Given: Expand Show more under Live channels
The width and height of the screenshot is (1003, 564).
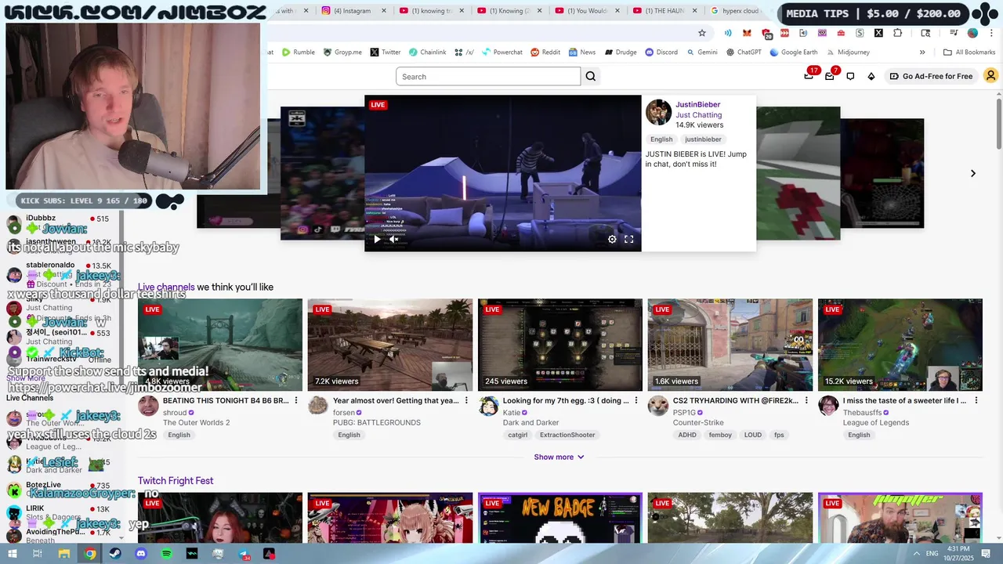Looking at the screenshot, I should (559, 457).
